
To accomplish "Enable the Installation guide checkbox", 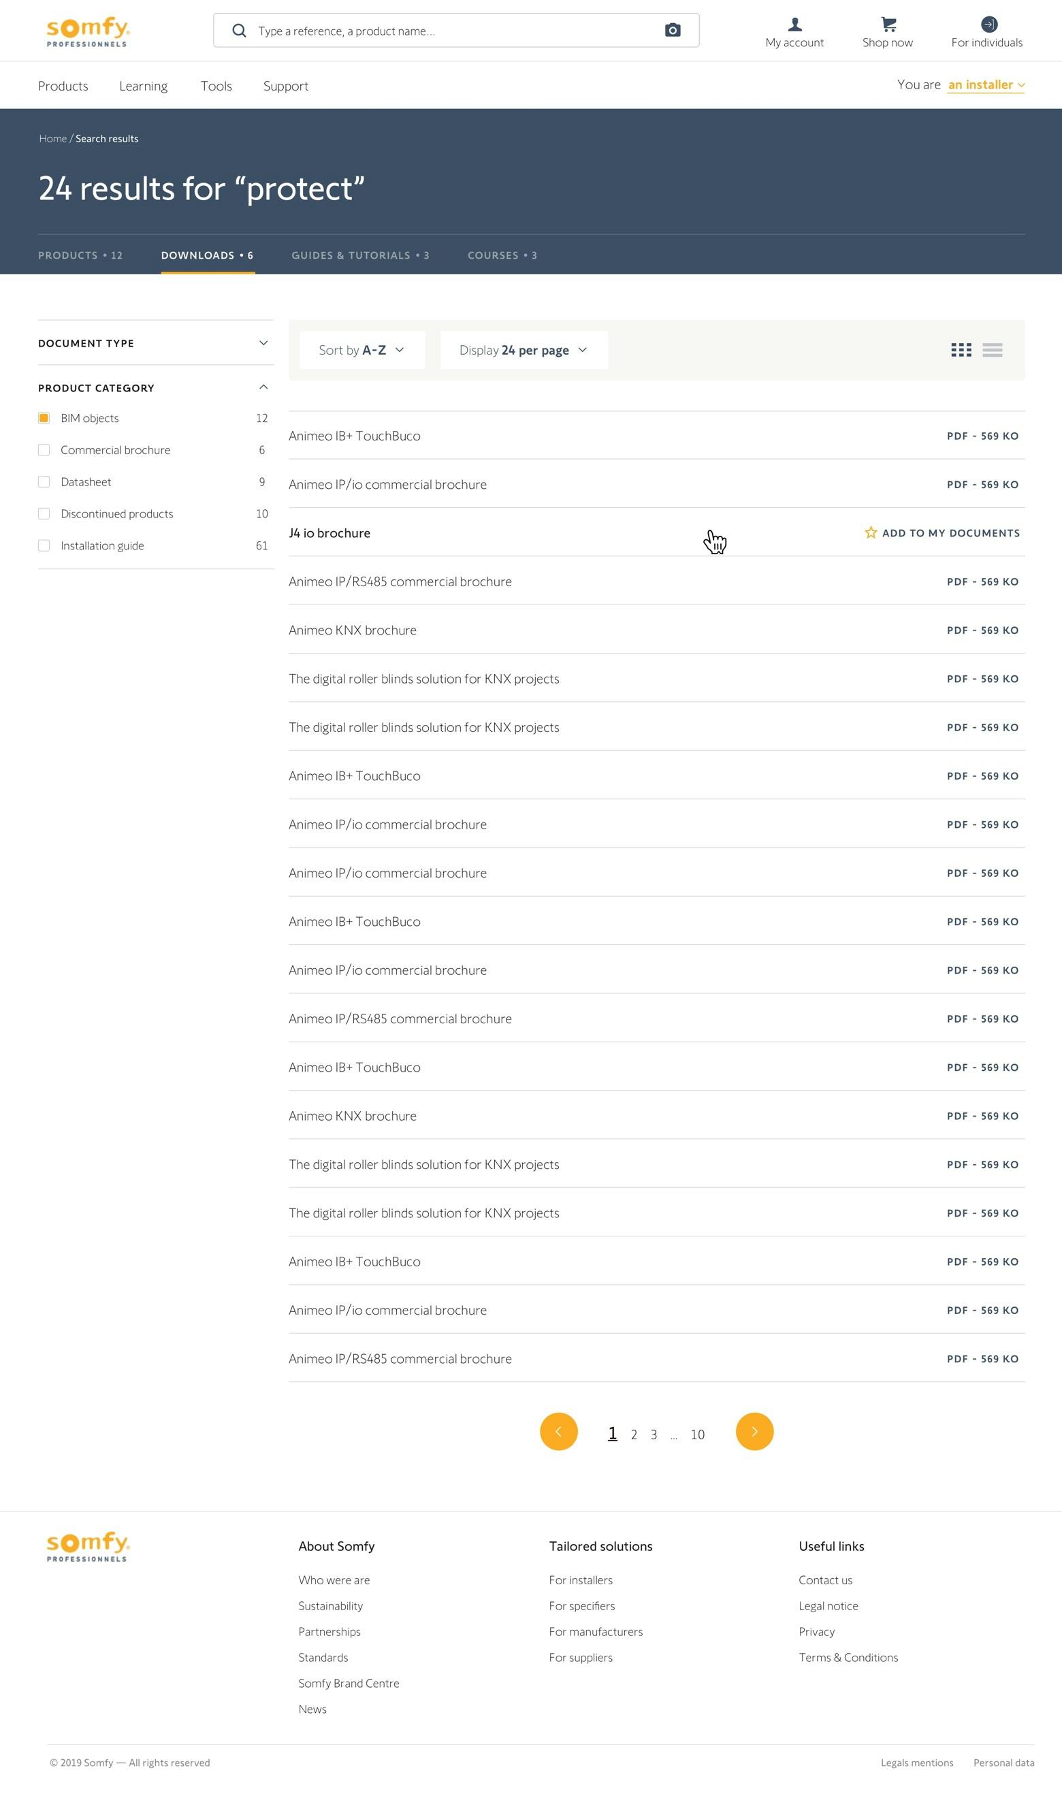I will pyautogui.click(x=44, y=546).
